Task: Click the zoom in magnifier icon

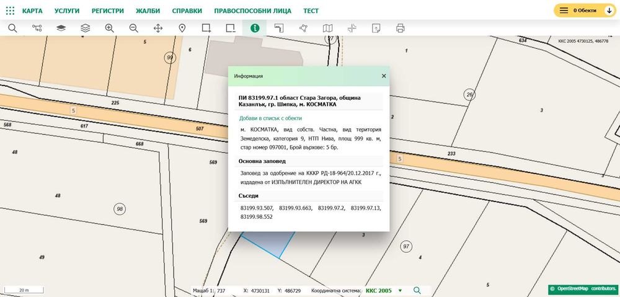Action: [110, 28]
